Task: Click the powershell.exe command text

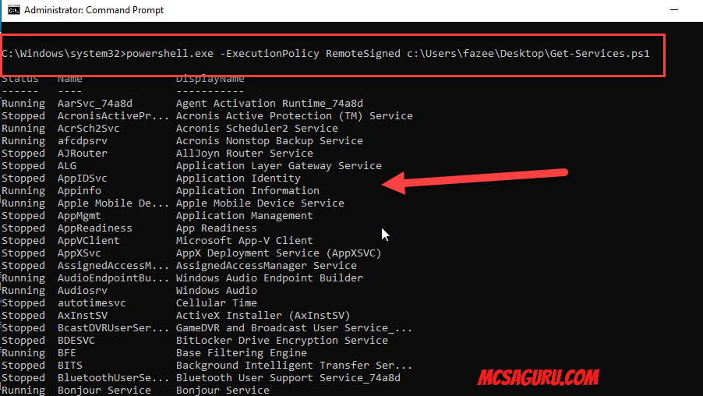Action: click(170, 53)
